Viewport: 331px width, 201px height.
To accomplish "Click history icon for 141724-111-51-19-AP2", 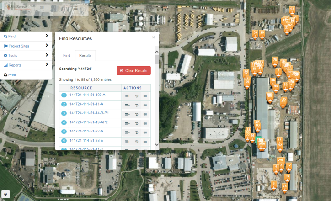I will [x=137, y=123].
